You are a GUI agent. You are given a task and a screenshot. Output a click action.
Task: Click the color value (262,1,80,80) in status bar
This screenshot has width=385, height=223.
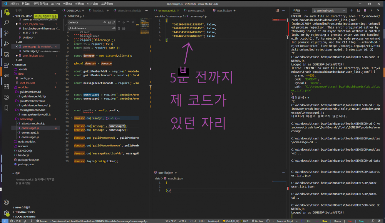(231, 221)
